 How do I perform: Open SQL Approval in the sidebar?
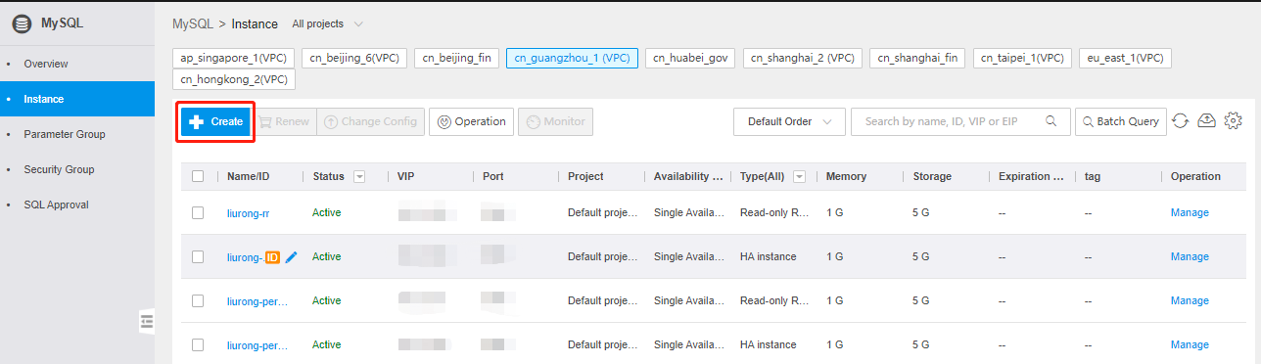click(x=76, y=205)
